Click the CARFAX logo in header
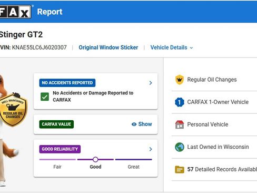The image size is (257, 193). click(15, 12)
